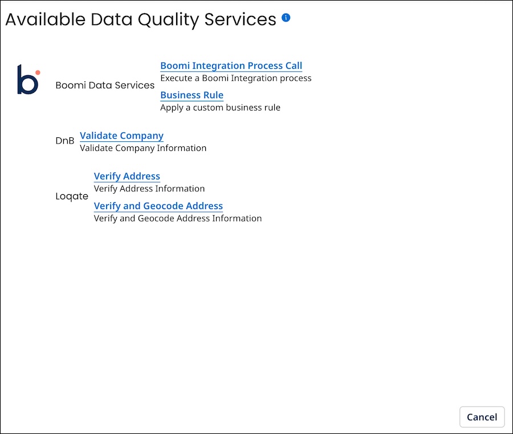Pick Verify and Geocode Address Information
The height and width of the screenshot is (434, 513).
click(x=158, y=206)
